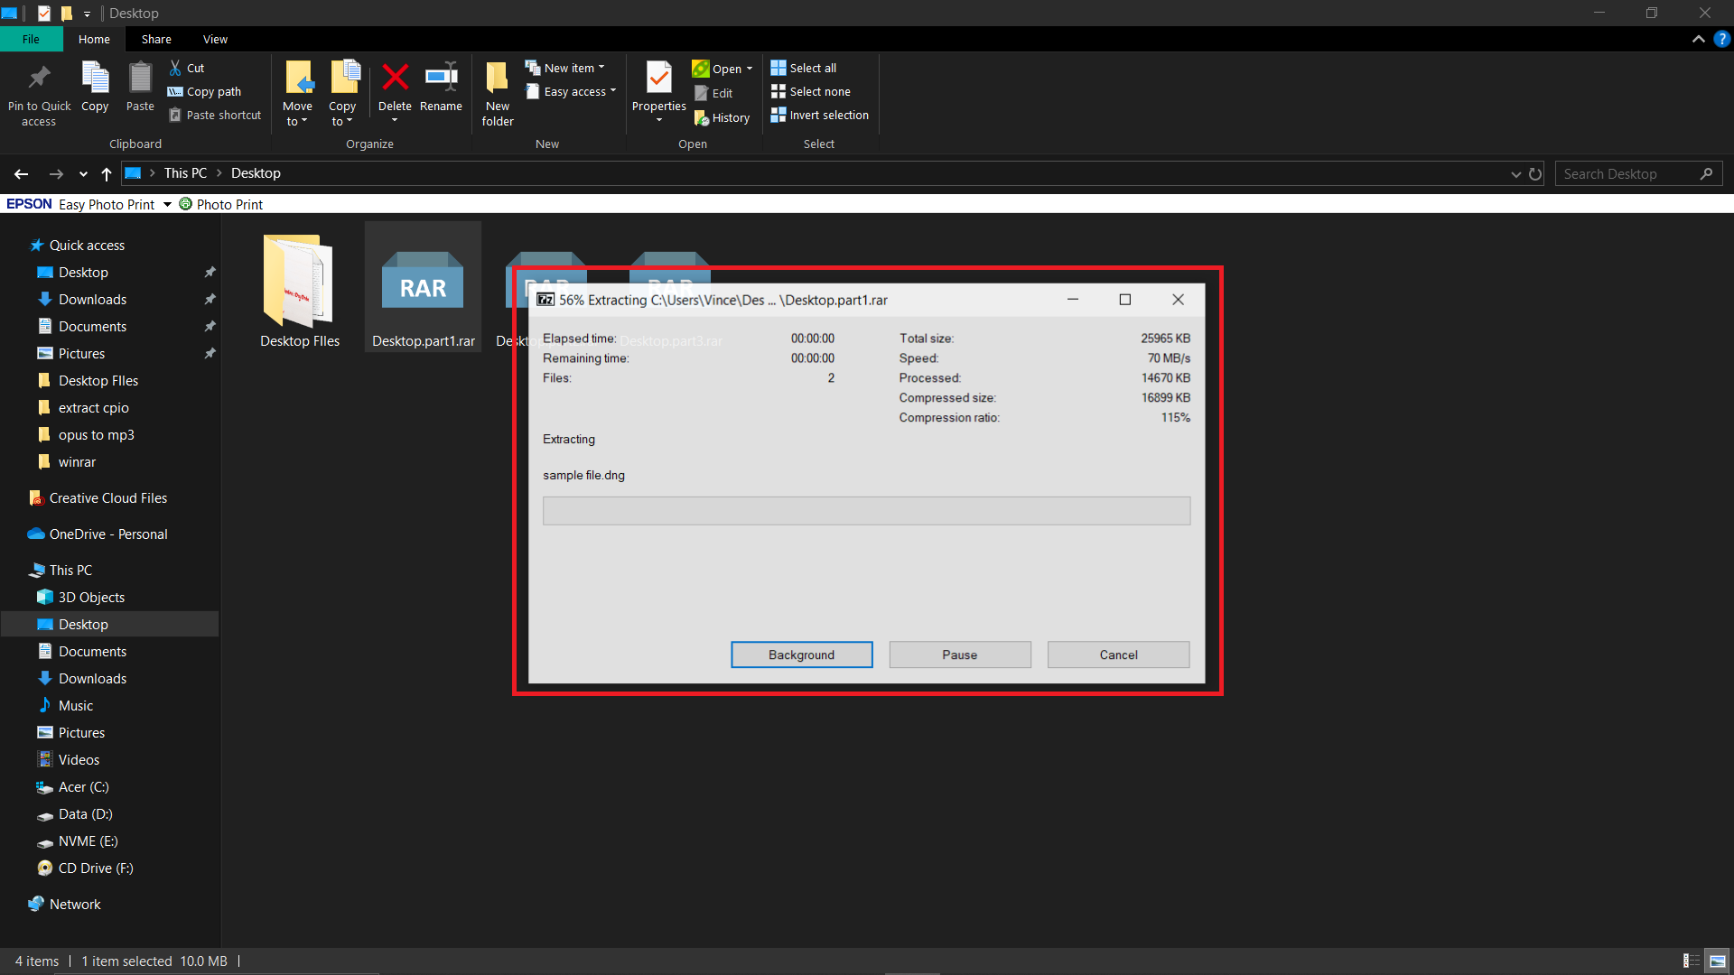Toggle Invert selection in the Select group
This screenshot has height=975, width=1734.
click(819, 115)
